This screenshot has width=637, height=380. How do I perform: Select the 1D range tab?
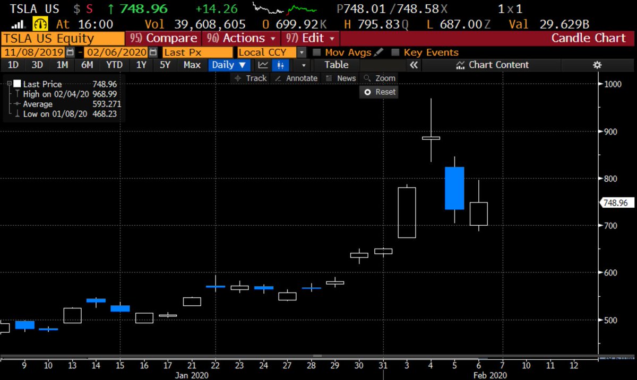[x=13, y=65]
